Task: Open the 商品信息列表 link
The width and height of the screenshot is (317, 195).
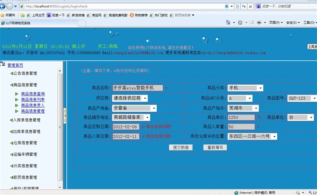Action: [33, 99]
